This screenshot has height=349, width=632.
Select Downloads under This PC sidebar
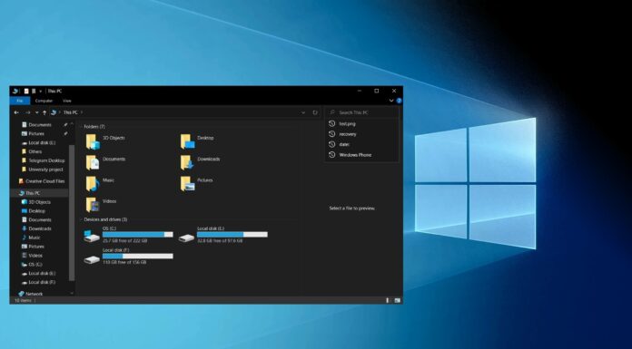click(40, 228)
